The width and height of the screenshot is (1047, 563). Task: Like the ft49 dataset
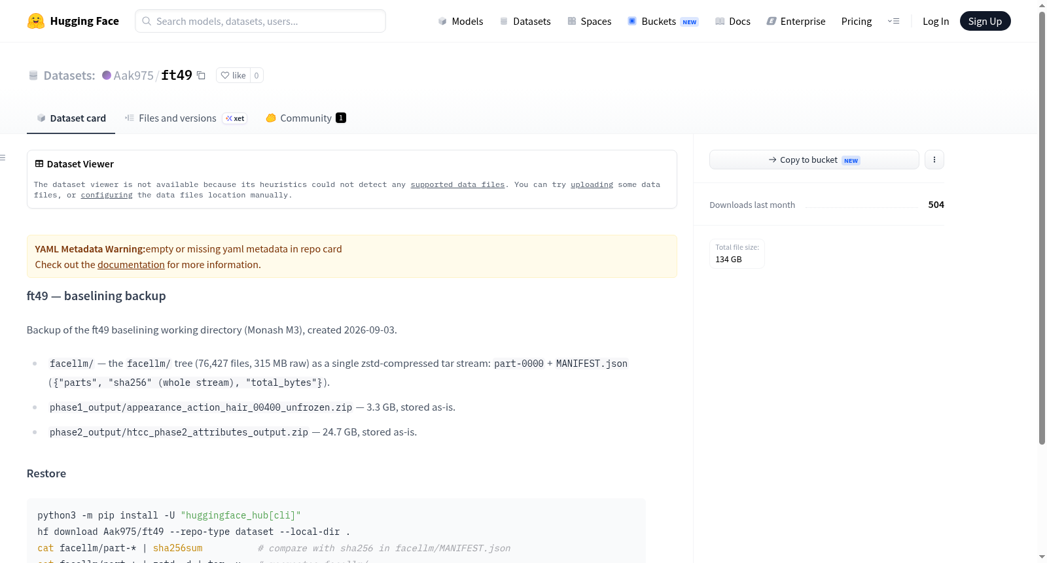point(234,75)
